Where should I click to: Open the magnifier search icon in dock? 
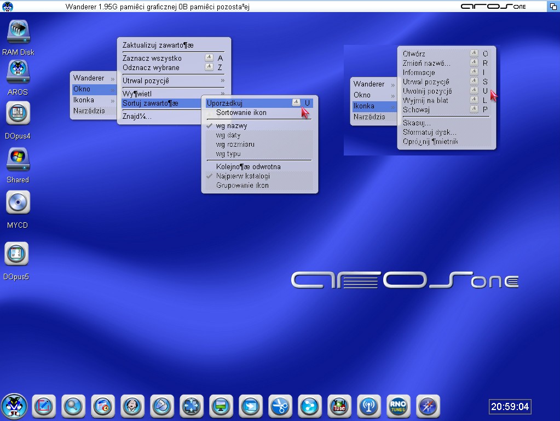pos(73,406)
